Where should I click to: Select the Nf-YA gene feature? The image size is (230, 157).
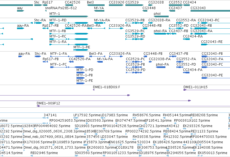click(99, 11)
